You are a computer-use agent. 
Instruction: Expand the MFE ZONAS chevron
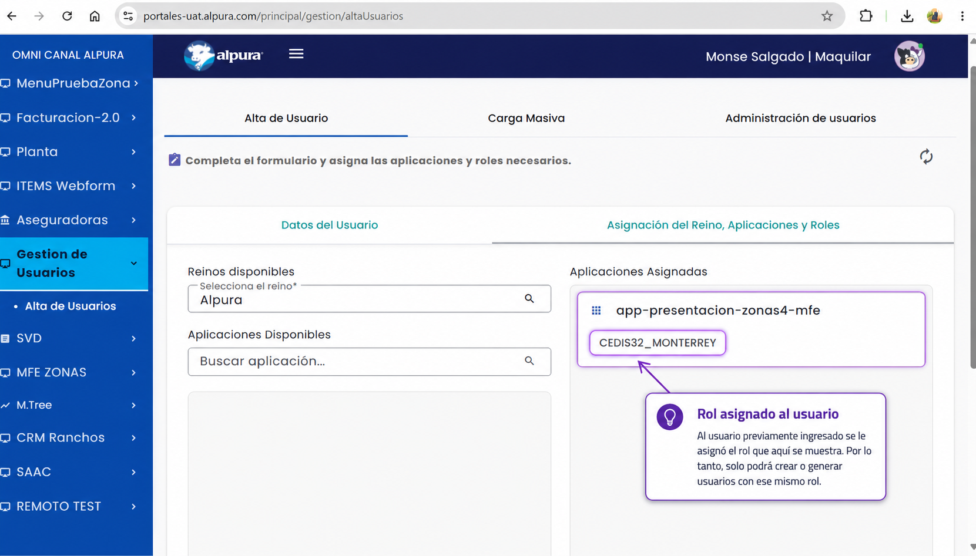click(134, 373)
